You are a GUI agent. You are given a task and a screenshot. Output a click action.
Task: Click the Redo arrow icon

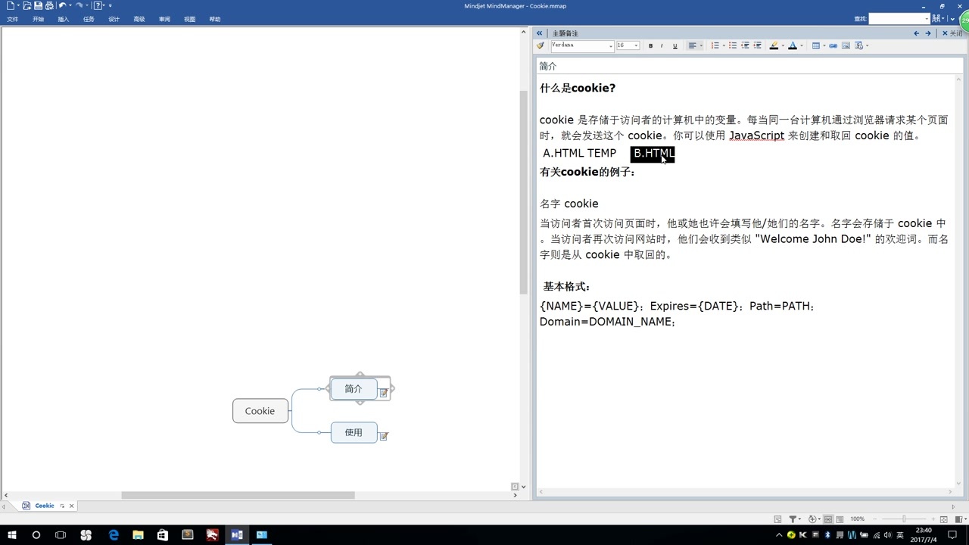click(x=78, y=6)
